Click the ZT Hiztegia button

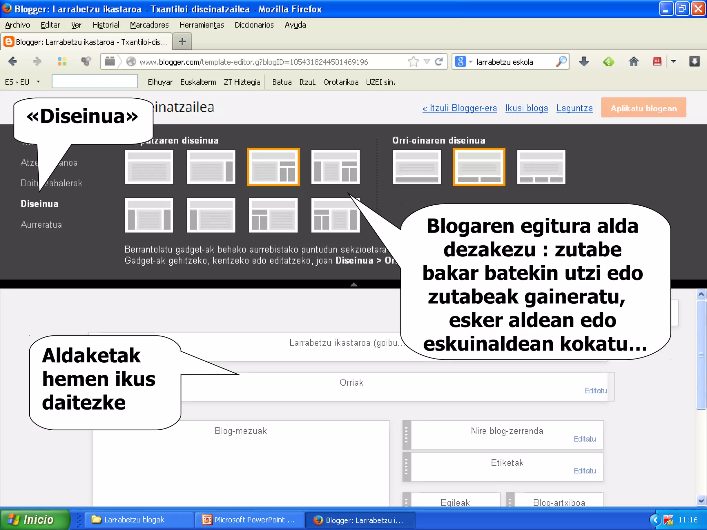coord(242,82)
